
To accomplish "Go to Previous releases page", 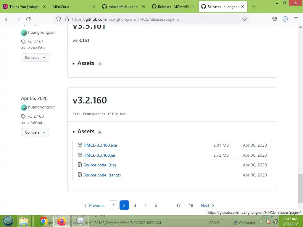I will (94, 205).
